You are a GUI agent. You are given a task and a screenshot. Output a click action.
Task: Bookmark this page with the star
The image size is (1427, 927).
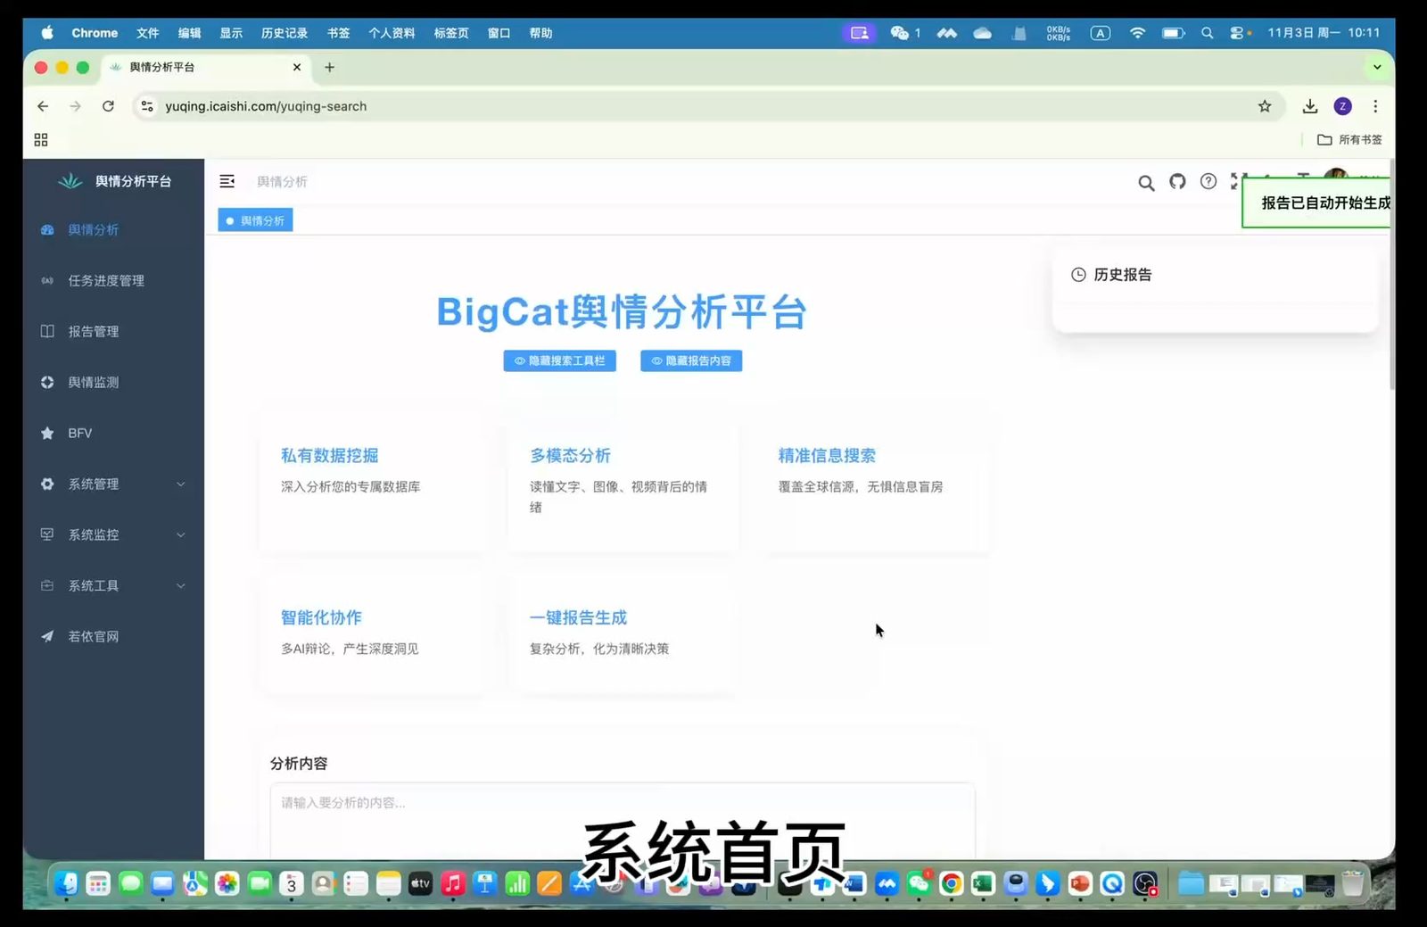pos(1265,106)
